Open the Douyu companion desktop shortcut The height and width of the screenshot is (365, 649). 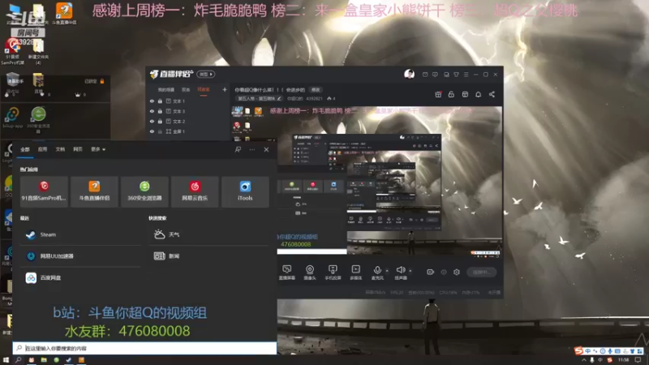[x=64, y=14]
